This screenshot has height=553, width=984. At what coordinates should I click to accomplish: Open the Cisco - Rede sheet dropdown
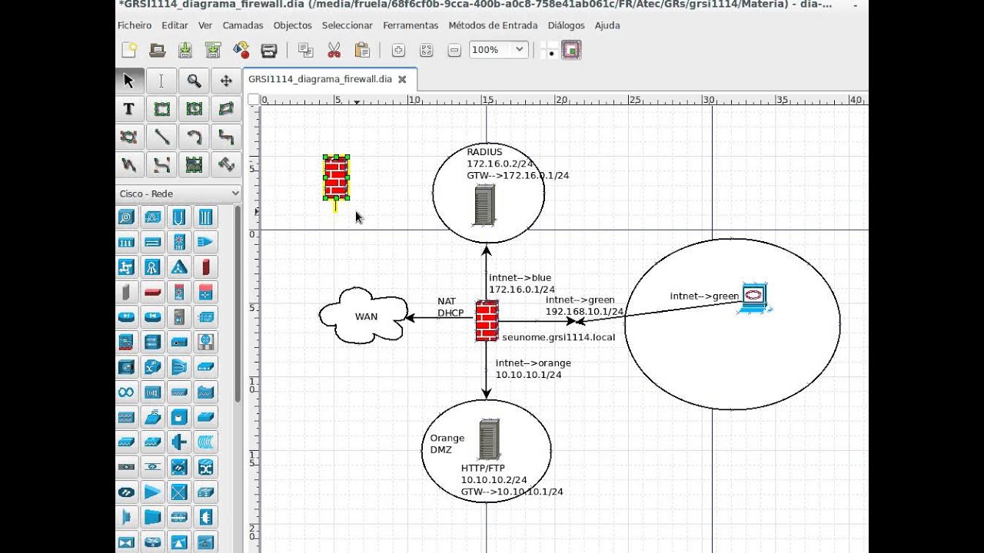(179, 194)
